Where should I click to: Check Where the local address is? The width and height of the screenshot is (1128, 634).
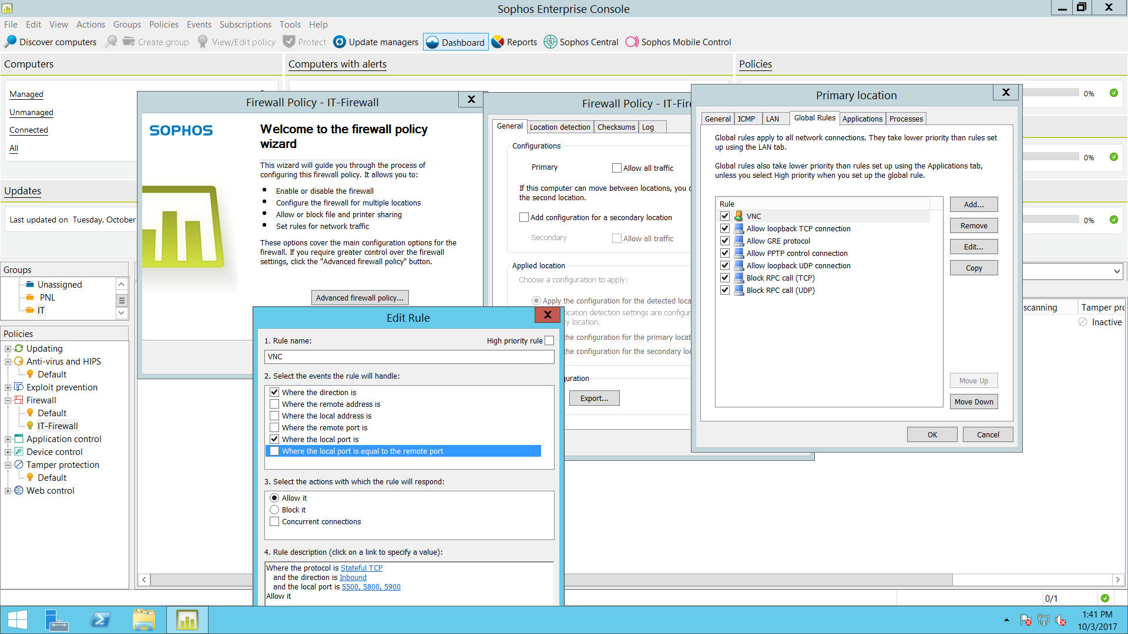274,416
